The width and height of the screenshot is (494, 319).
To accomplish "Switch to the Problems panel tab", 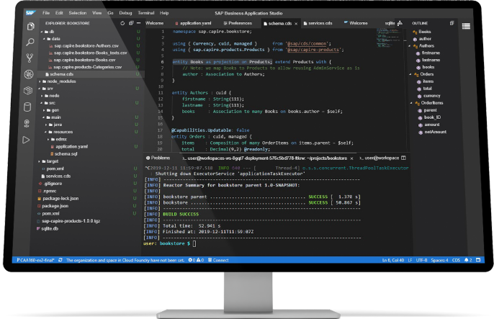I will coord(158,158).
